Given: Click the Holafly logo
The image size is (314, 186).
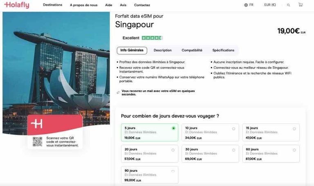Looking at the screenshot, I should 17,5.
